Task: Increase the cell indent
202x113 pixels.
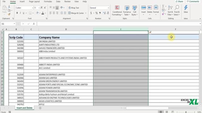Action: pyautogui.click(x=65, y=13)
